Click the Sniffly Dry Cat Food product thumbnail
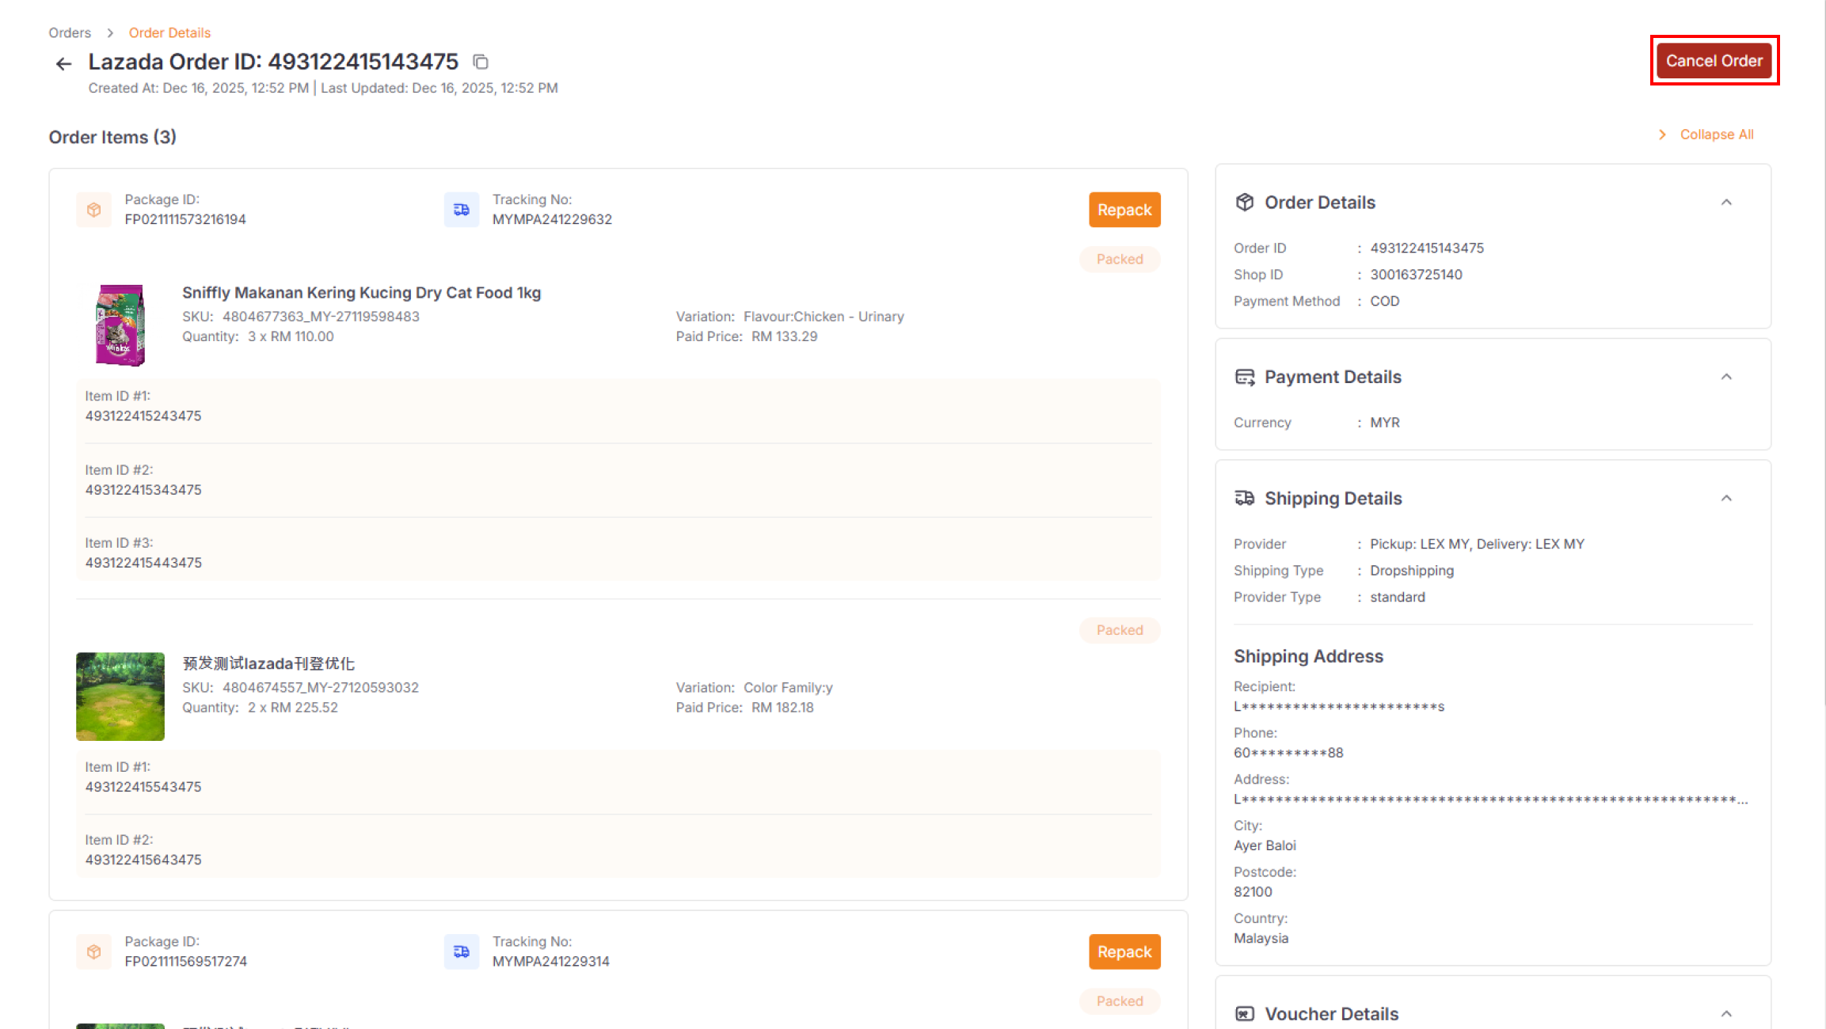The width and height of the screenshot is (1826, 1029). coord(120,325)
